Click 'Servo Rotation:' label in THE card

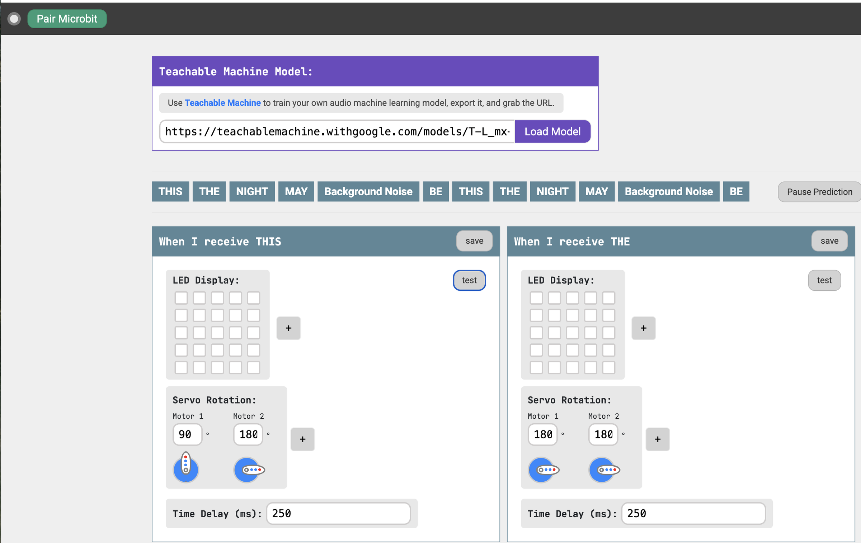569,400
